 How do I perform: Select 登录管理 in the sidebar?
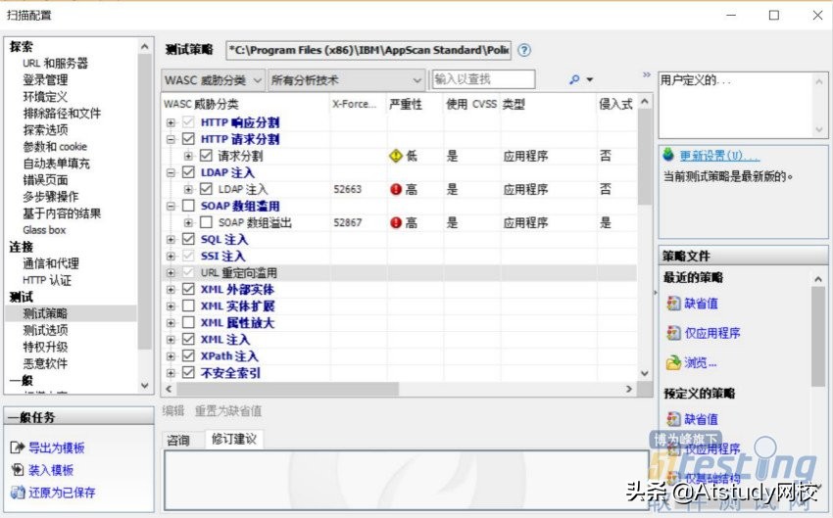click(x=45, y=79)
